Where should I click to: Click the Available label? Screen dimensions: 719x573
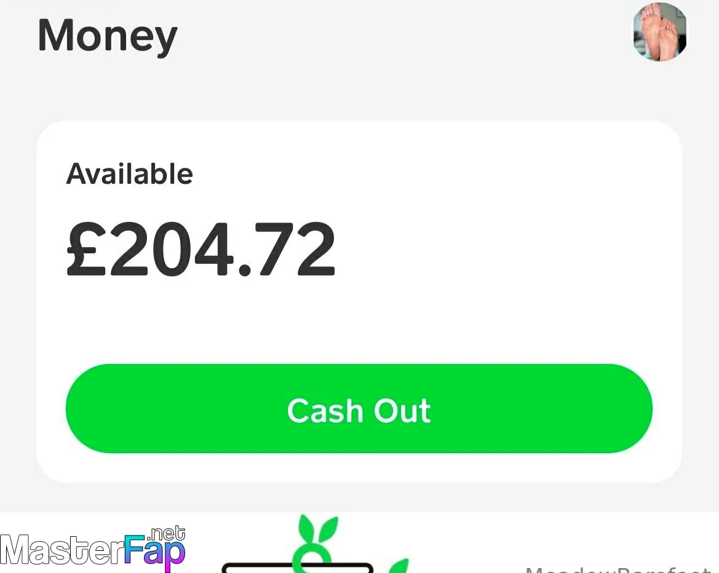pos(130,174)
